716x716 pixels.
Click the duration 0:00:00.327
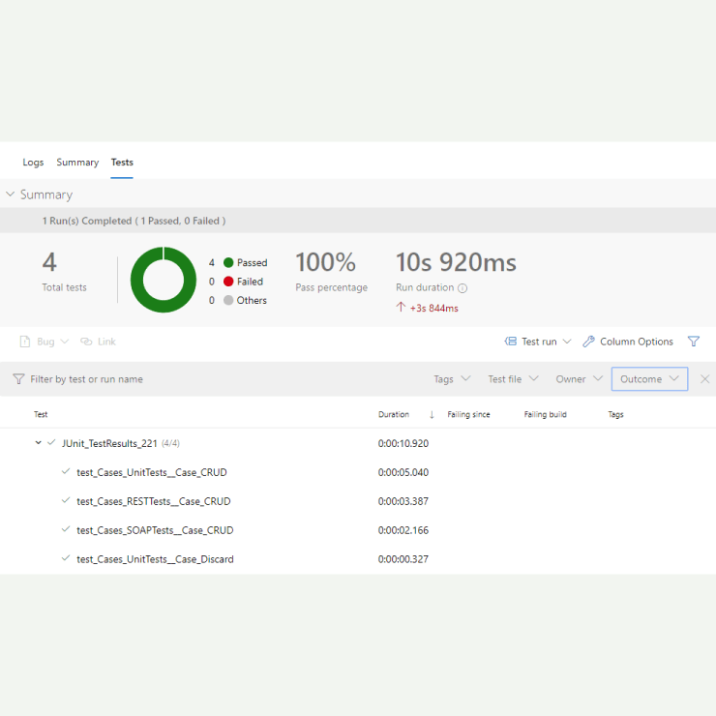pos(403,559)
